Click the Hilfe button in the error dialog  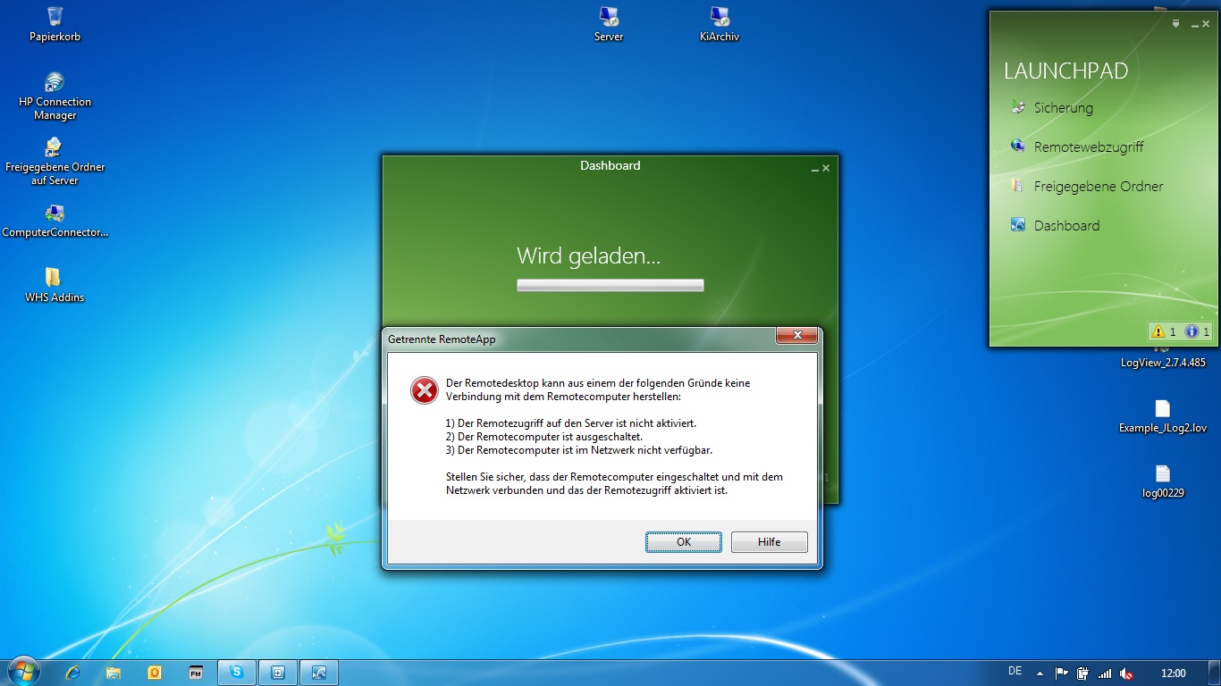pyautogui.click(x=769, y=542)
